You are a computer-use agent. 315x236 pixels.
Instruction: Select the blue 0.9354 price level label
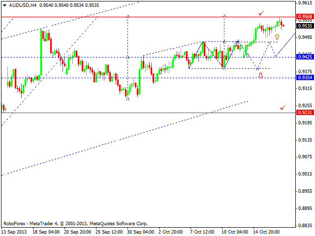(304, 78)
